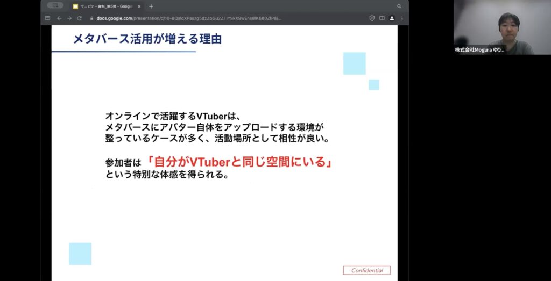Reload the page with the refresh icon
The height and width of the screenshot is (281, 551).
(x=80, y=18)
